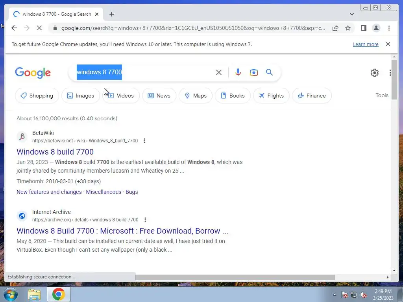Click the horizontal scrollbar right arrow

388,277
